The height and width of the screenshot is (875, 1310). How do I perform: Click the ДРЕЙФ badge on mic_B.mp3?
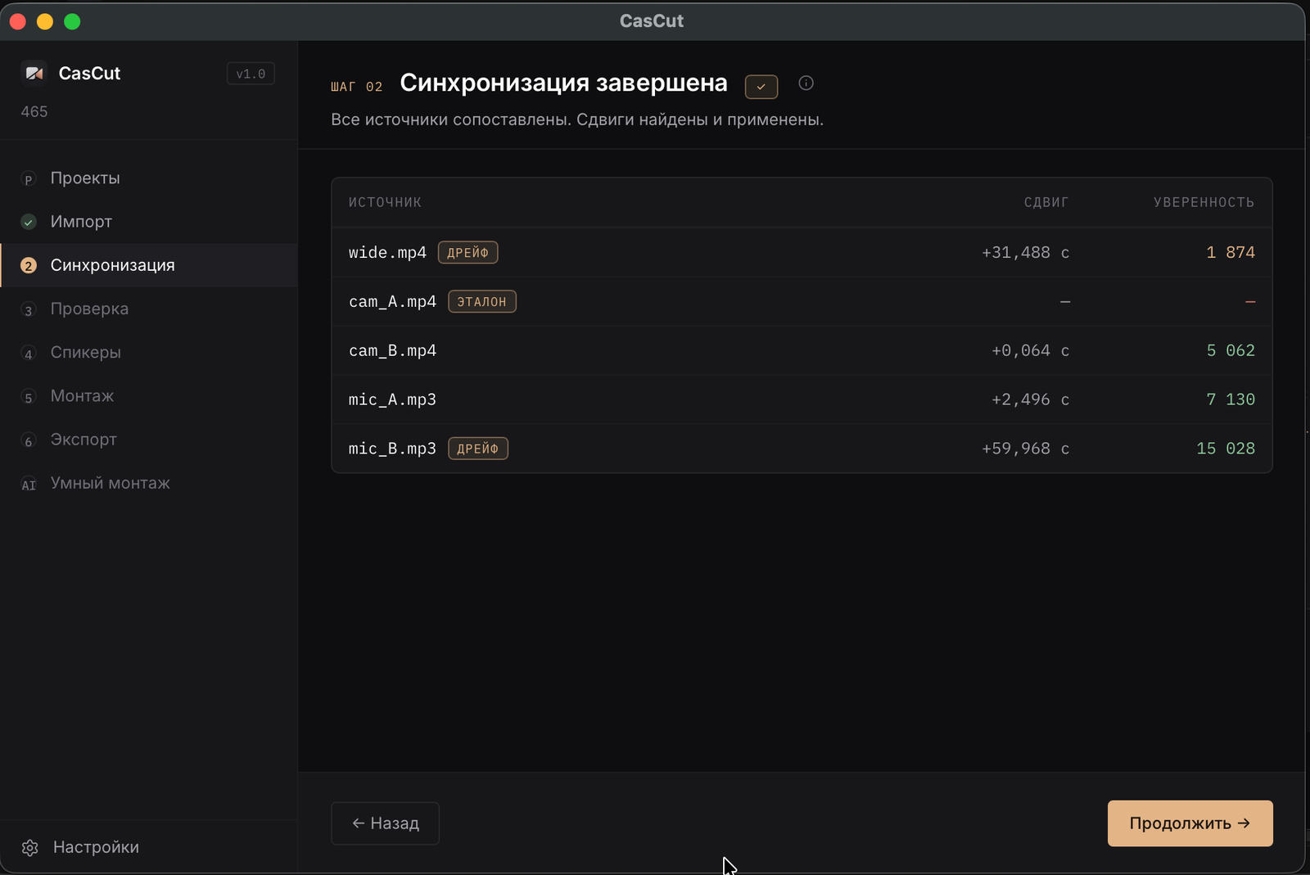(x=477, y=449)
